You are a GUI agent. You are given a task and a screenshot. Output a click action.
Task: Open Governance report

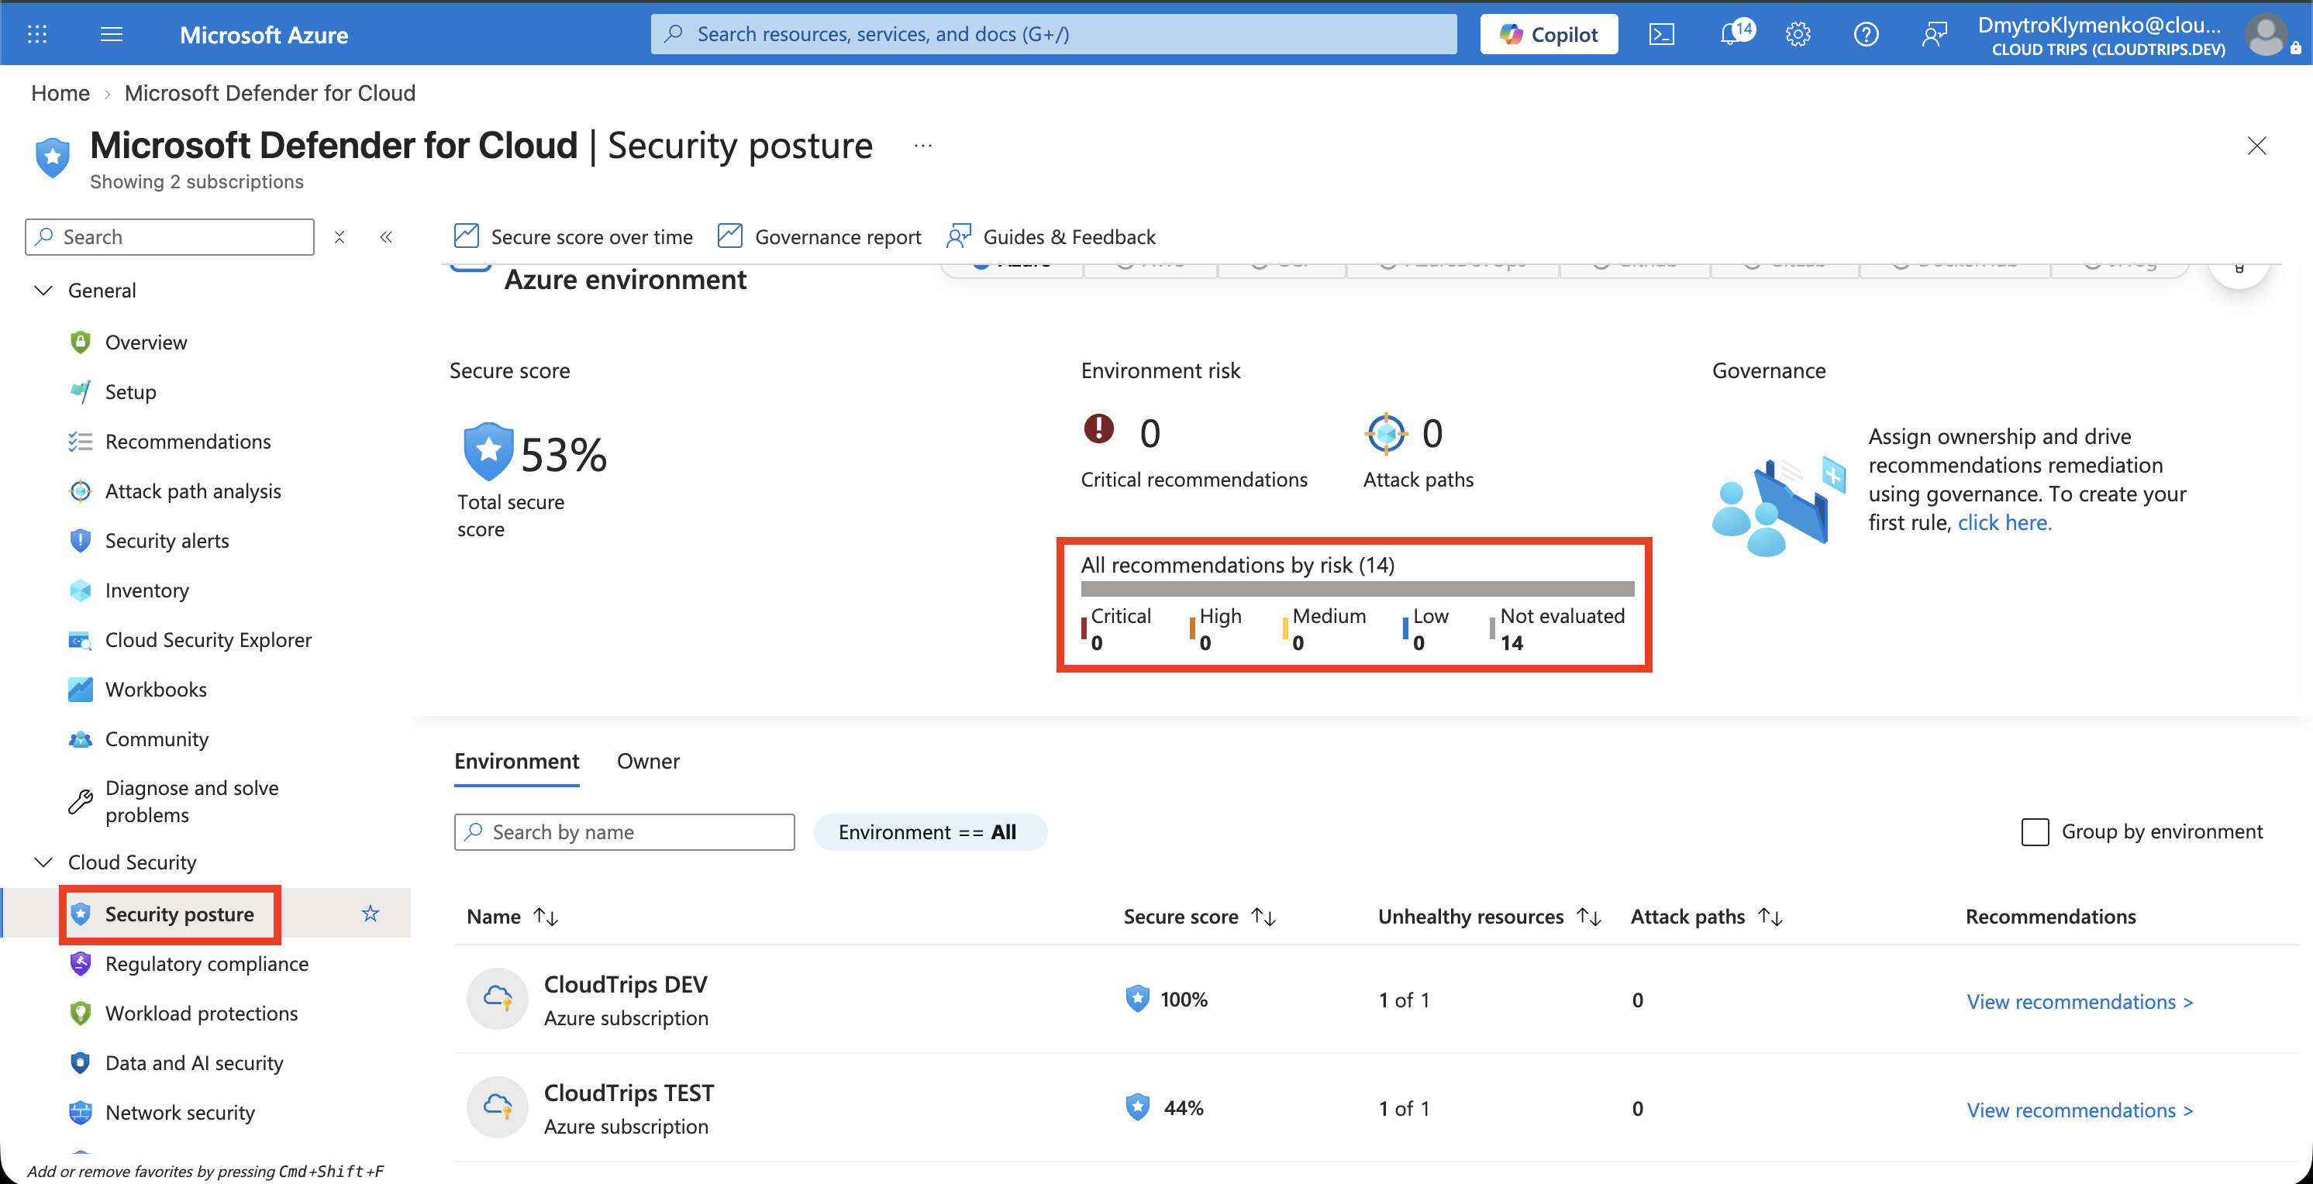(x=820, y=237)
